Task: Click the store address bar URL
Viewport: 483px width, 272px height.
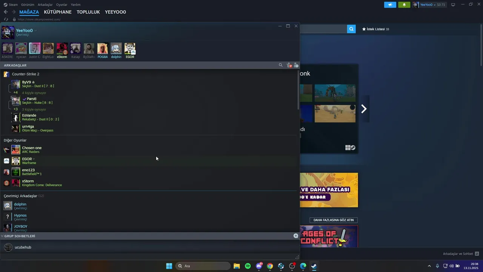Action: pyautogui.click(x=39, y=19)
